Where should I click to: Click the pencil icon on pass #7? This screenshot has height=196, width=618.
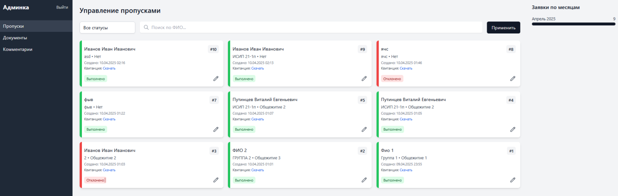pos(216,130)
